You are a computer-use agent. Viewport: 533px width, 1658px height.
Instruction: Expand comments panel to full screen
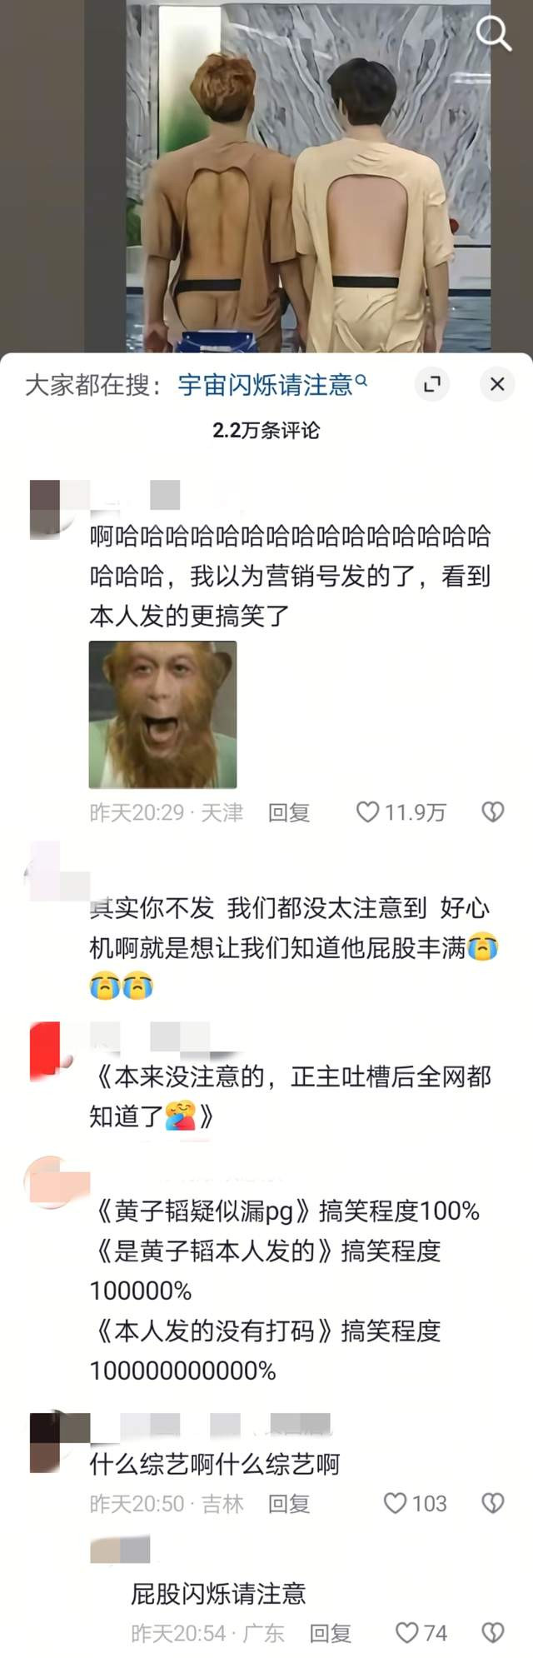click(432, 384)
